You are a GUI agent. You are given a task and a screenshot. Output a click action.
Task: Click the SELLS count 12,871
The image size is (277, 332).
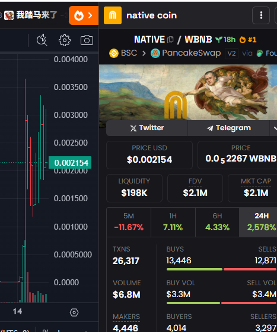266,260
